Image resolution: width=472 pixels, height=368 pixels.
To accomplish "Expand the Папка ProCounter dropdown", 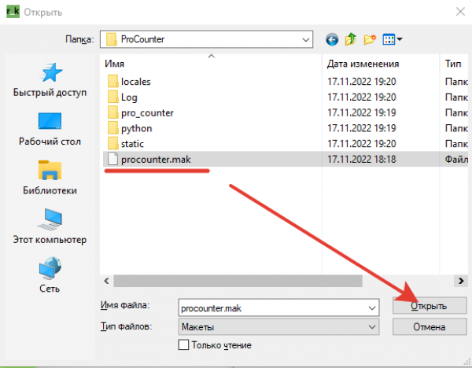I will pyautogui.click(x=306, y=39).
